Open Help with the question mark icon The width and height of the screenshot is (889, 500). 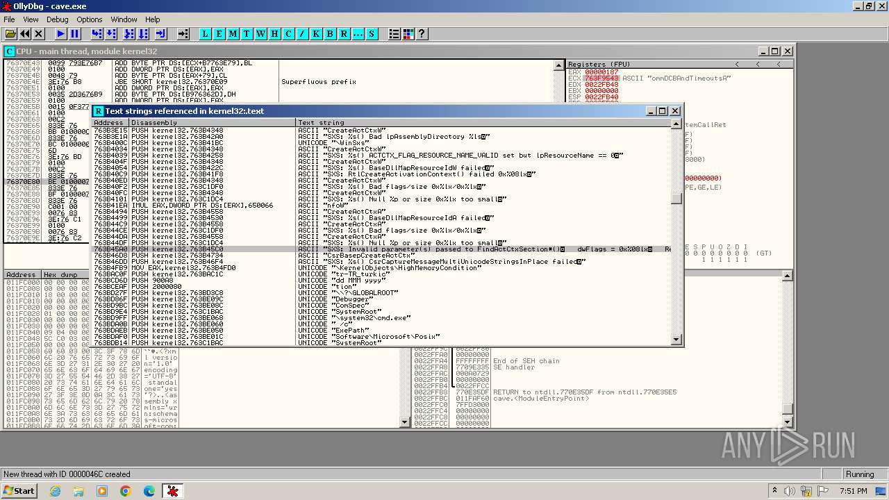[422, 33]
